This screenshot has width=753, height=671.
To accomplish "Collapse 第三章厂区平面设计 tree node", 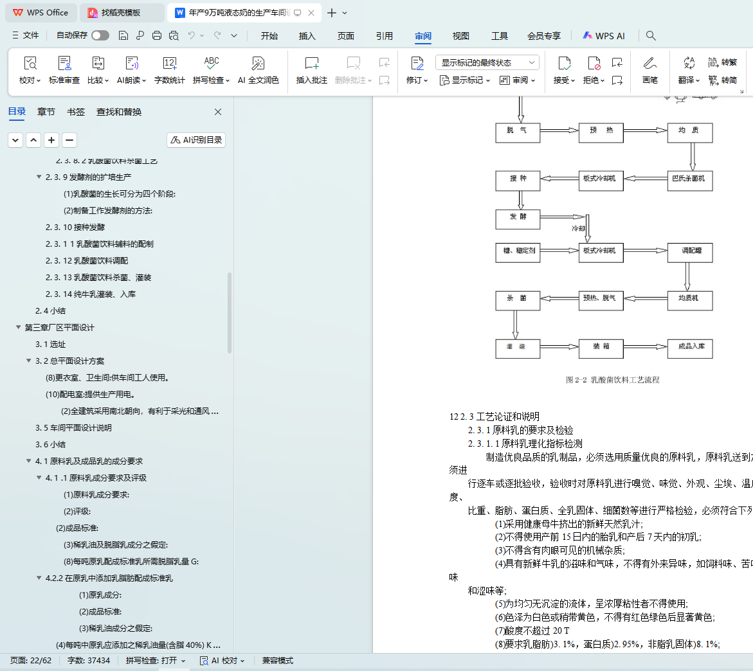I will 18,327.
